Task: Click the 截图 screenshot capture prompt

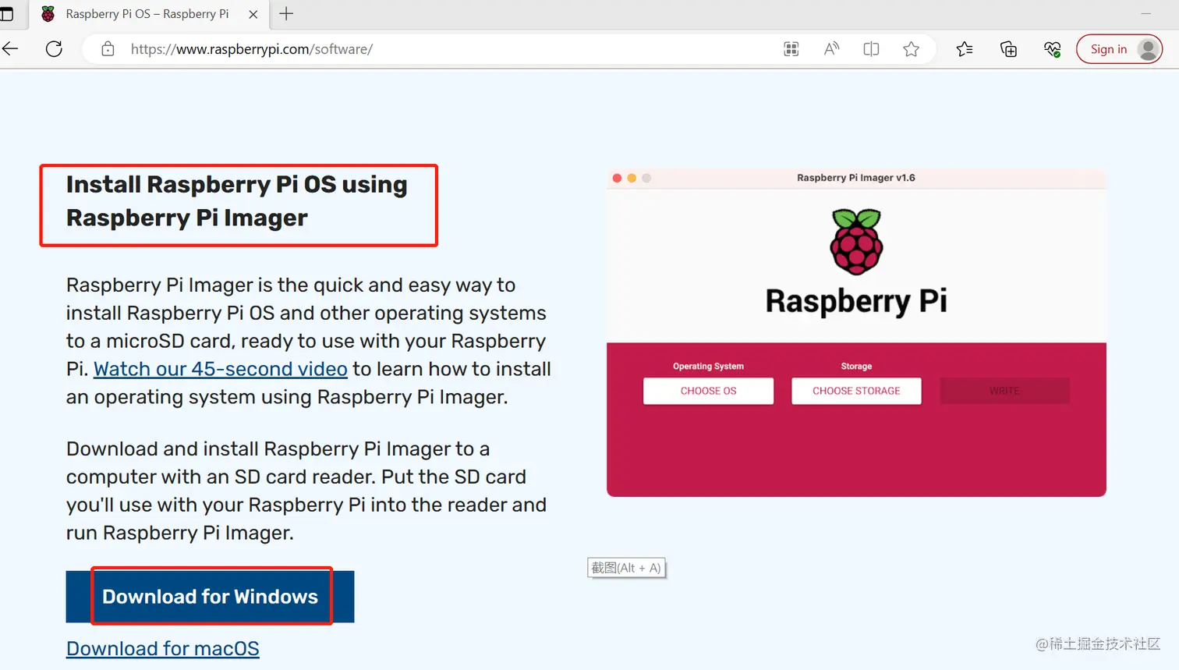Action: [626, 567]
